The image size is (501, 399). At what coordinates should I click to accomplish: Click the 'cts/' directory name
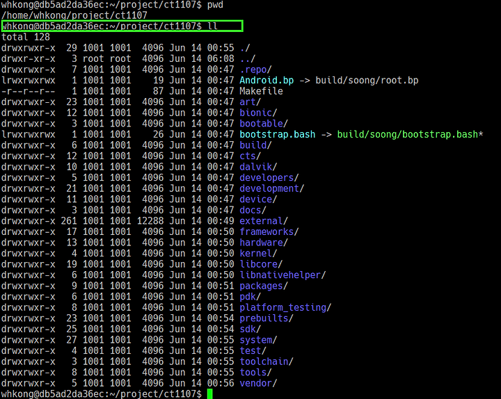coord(250,156)
